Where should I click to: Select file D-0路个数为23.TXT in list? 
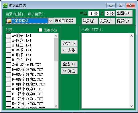point(28,84)
